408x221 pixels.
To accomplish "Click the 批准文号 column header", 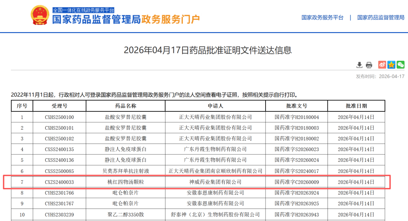I will point(297,106).
